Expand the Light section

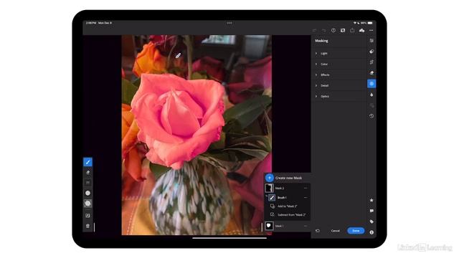(x=339, y=53)
